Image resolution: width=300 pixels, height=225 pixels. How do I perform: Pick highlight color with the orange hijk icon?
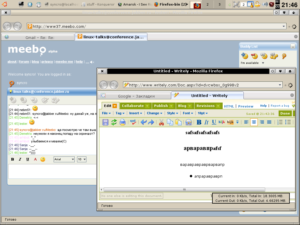coord(230,122)
